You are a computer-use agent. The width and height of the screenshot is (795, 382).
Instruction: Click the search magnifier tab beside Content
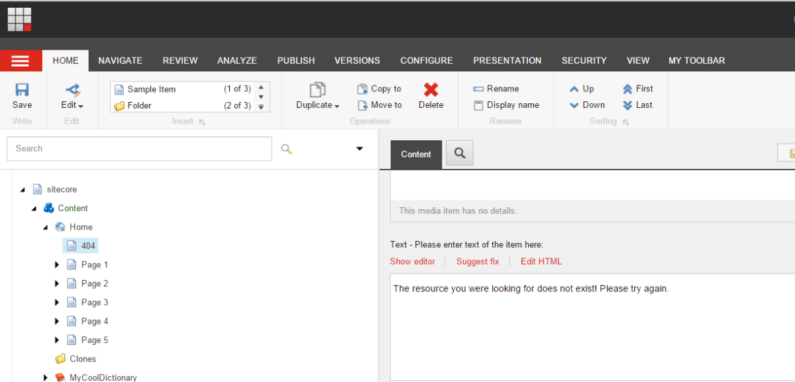tap(459, 154)
